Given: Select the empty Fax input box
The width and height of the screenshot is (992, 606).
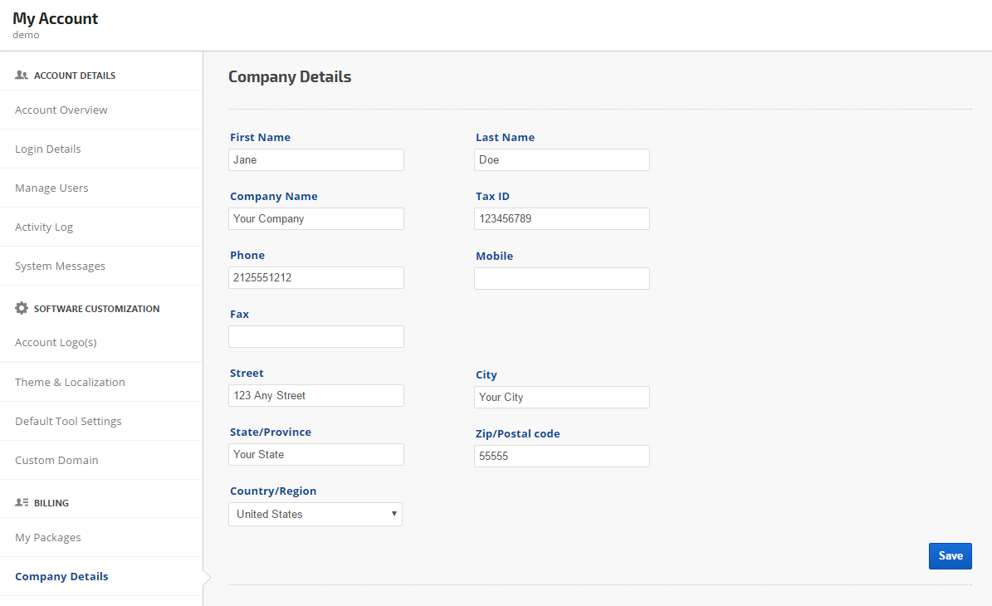Looking at the screenshot, I should click(x=315, y=336).
